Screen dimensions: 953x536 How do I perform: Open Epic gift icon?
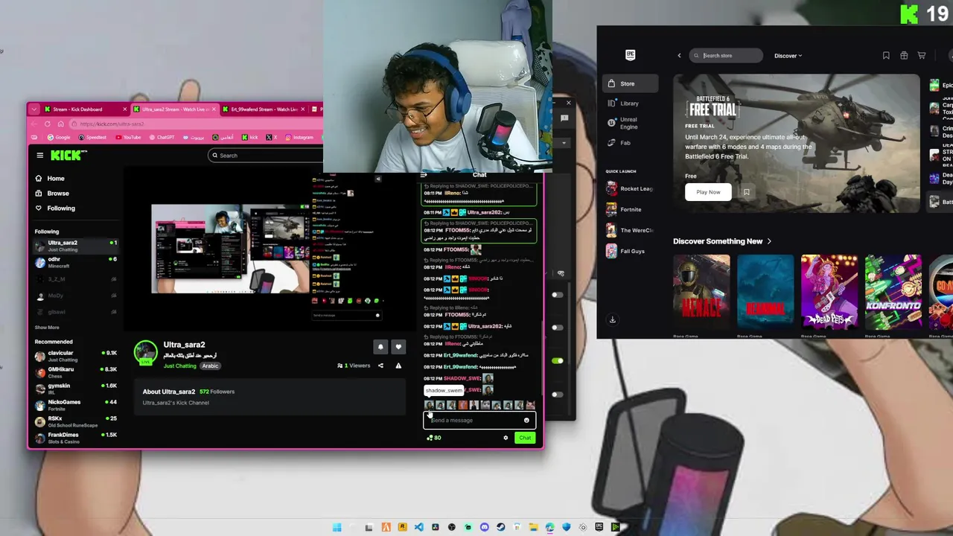tap(904, 56)
